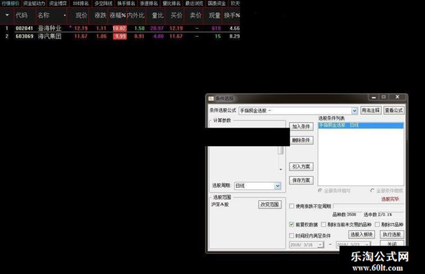
Task: Select the 涨速排名 tab
Action: click(149, 3)
